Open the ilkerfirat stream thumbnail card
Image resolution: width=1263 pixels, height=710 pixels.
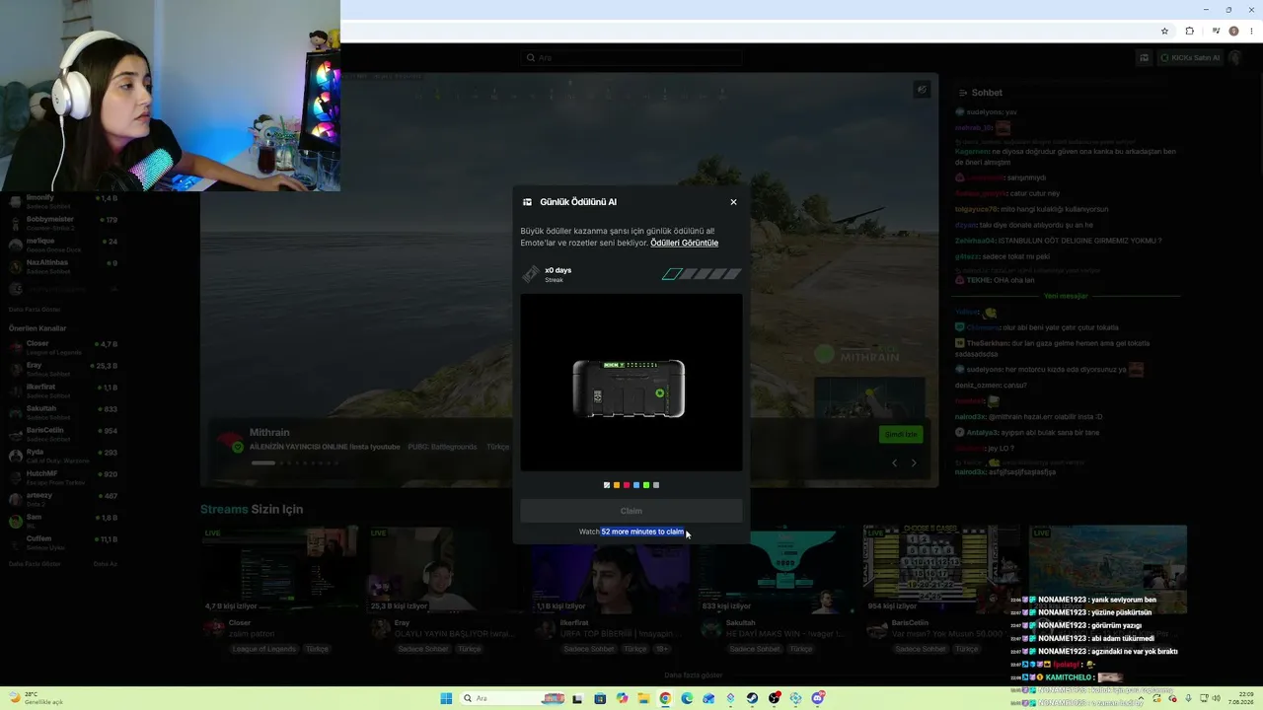point(612,571)
